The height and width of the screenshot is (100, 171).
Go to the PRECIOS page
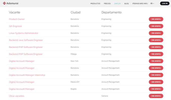107,4
